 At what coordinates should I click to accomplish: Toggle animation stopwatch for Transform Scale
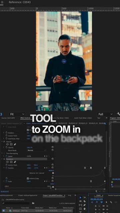coord(6,181)
